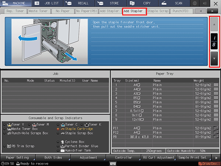The height and width of the screenshot is (166, 221).
Task: Select the Waste Toner guidance tab
Action: (x=39, y=11)
